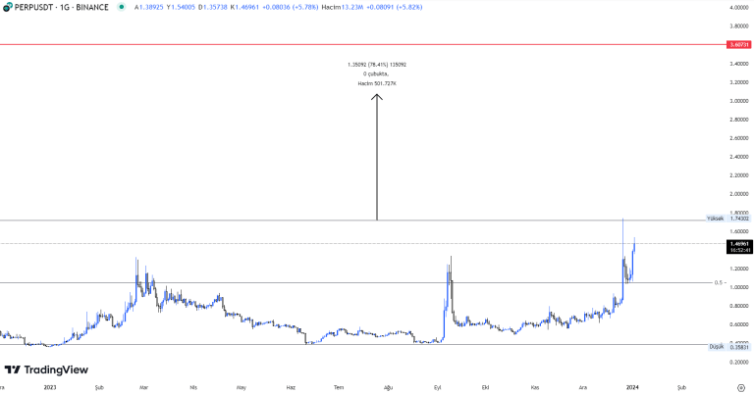754x394 pixels.
Task: Click the TradingView logo watermark
Action: tap(46, 369)
